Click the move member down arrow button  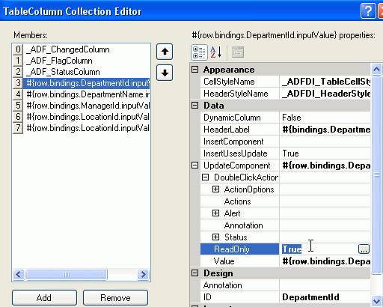[165, 73]
